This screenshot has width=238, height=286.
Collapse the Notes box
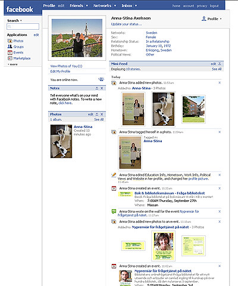pos(97,88)
